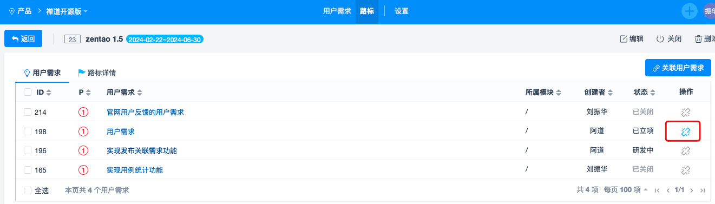The image size is (715, 204).
Task: Click the blue plus quick-create icon
Action: [x=690, y=11]
